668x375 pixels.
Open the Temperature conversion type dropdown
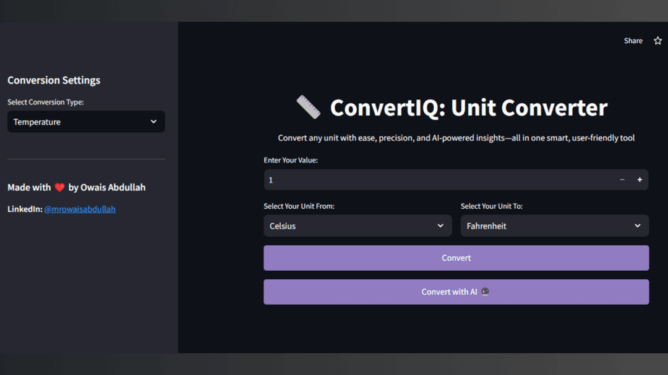(86, 122)
